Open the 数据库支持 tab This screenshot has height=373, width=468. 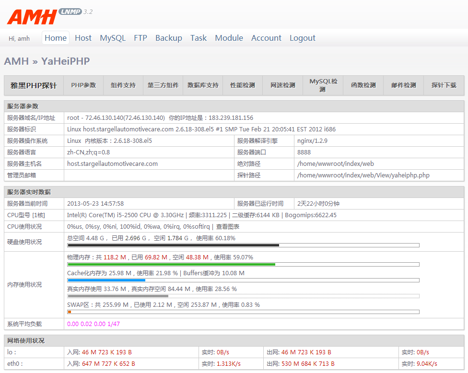(203, 85)
